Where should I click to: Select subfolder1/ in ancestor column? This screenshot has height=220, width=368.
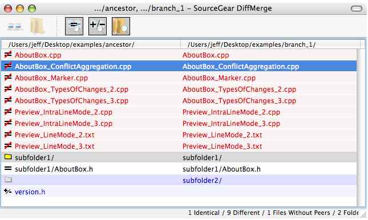click(34, 158)
